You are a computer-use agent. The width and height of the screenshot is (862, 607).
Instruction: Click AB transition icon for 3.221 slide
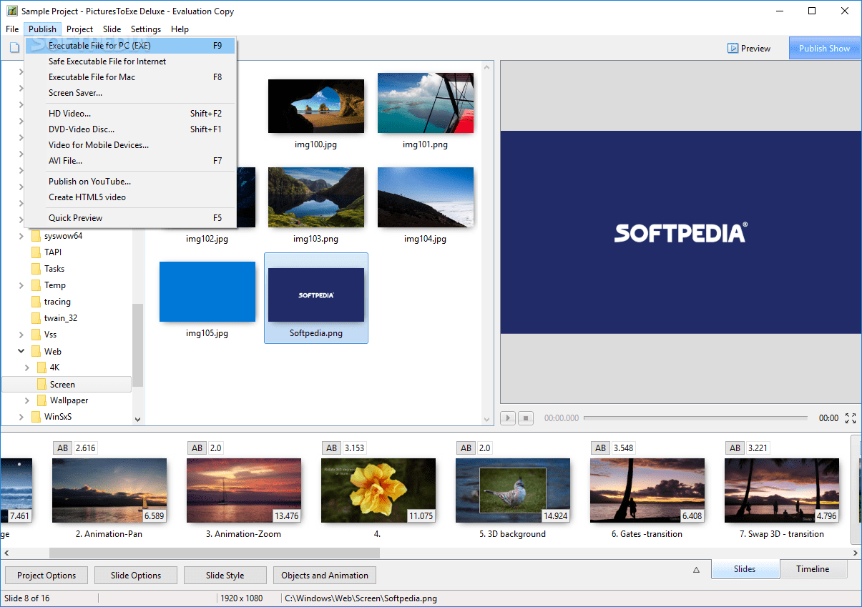click(735, 448)
